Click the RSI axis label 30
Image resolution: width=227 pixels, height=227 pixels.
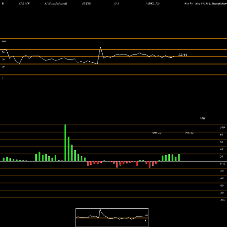(3, 67)
